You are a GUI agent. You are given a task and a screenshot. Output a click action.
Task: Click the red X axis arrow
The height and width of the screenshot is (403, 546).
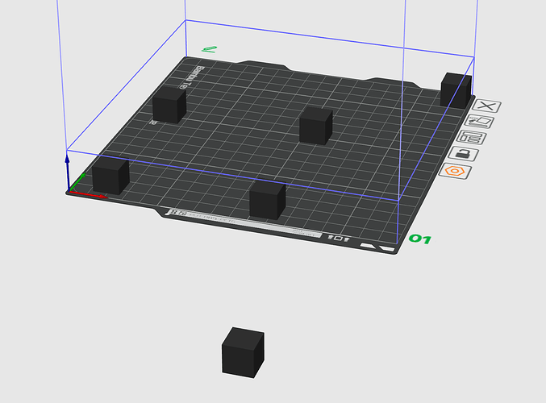point(89,195)
